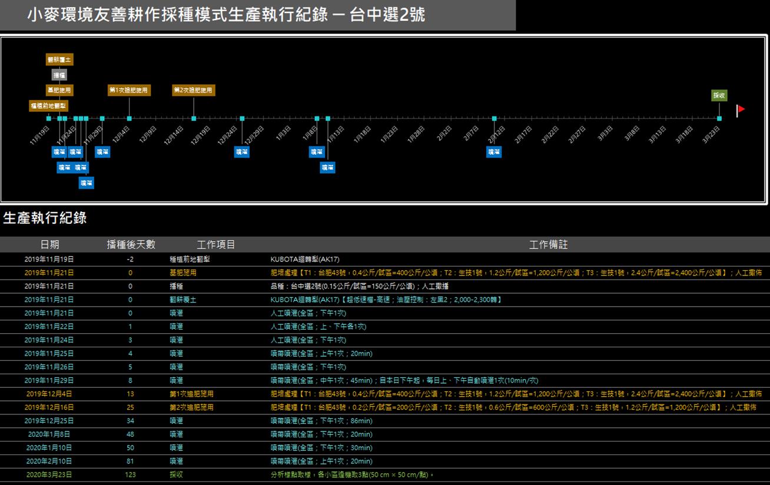The height and width of the screenshot is (485, 770).
Task: Sort by the 日期 column header
Action: pyautogui.click(x=49, y=245)
